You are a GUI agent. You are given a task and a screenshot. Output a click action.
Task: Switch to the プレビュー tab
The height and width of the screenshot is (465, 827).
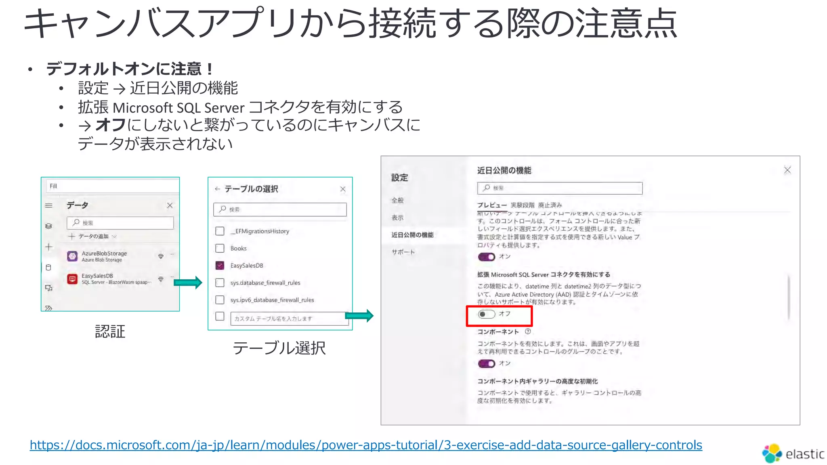[x=492, y=205]
